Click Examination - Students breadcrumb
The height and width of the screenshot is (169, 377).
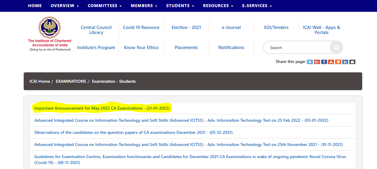coord(114,81)
